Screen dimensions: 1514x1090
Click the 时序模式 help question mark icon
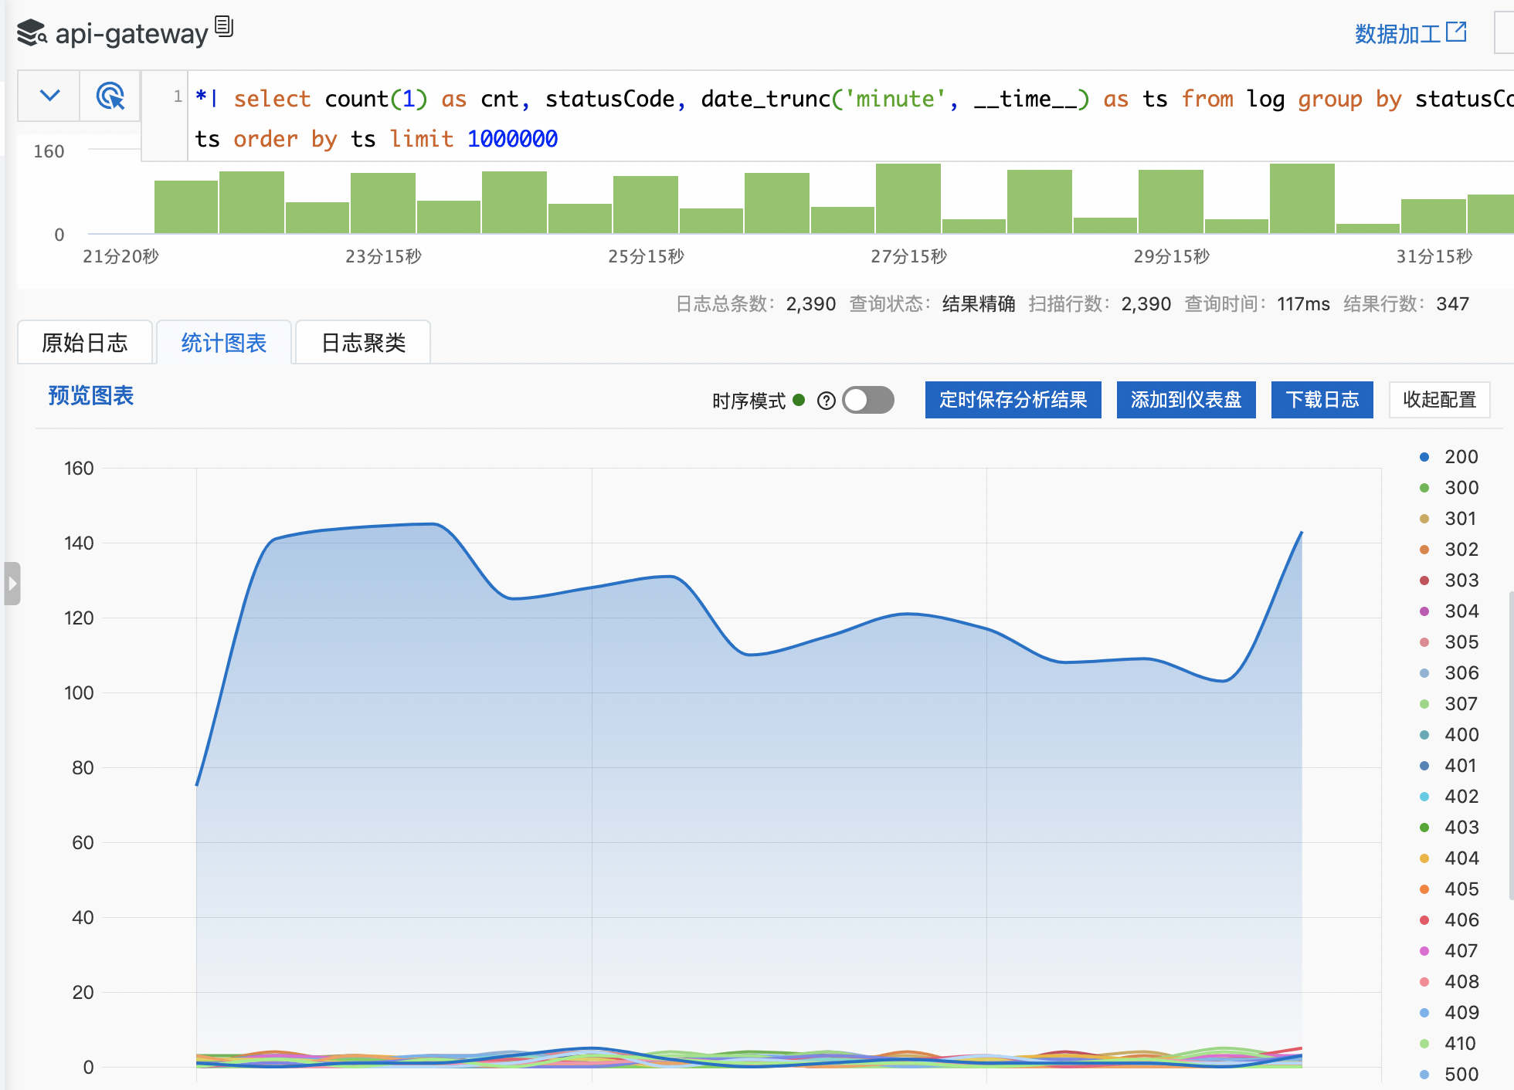tap(826, 401)
